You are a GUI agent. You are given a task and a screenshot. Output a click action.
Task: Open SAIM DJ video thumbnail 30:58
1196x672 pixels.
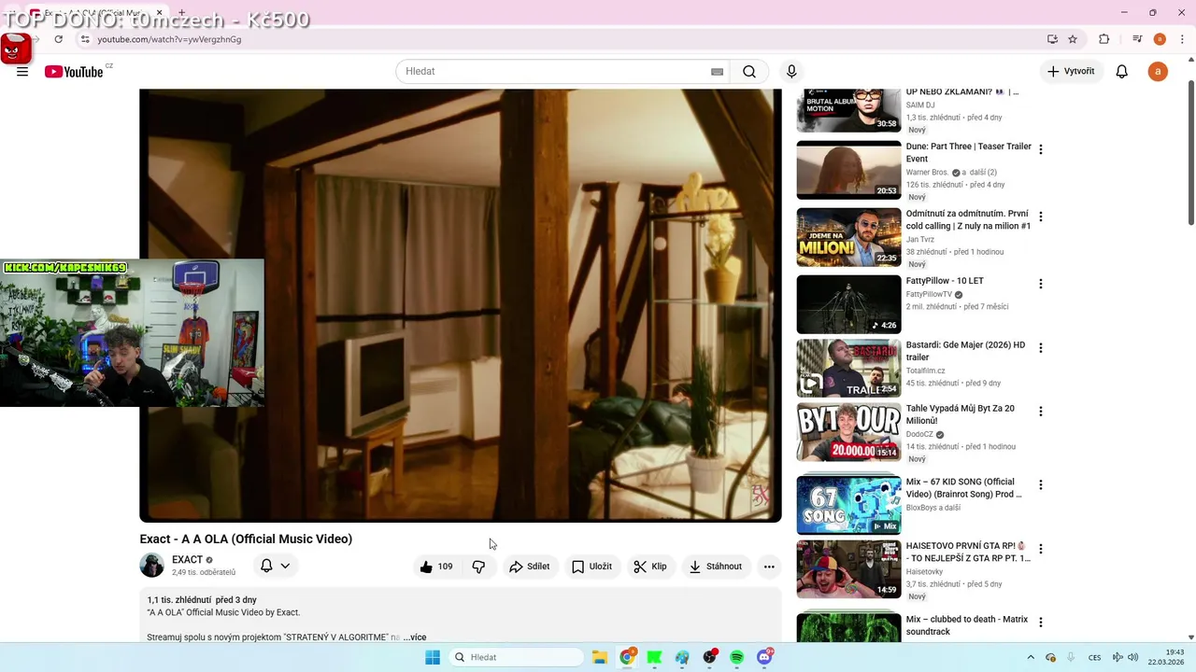[x=848, y=110]
